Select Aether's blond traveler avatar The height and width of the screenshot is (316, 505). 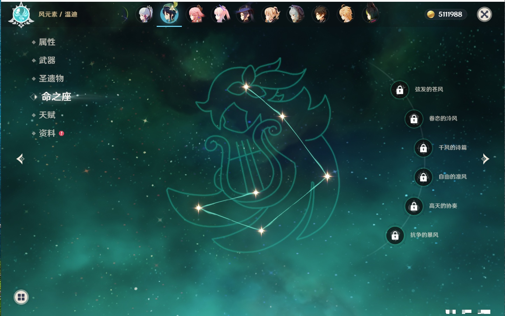346,14
